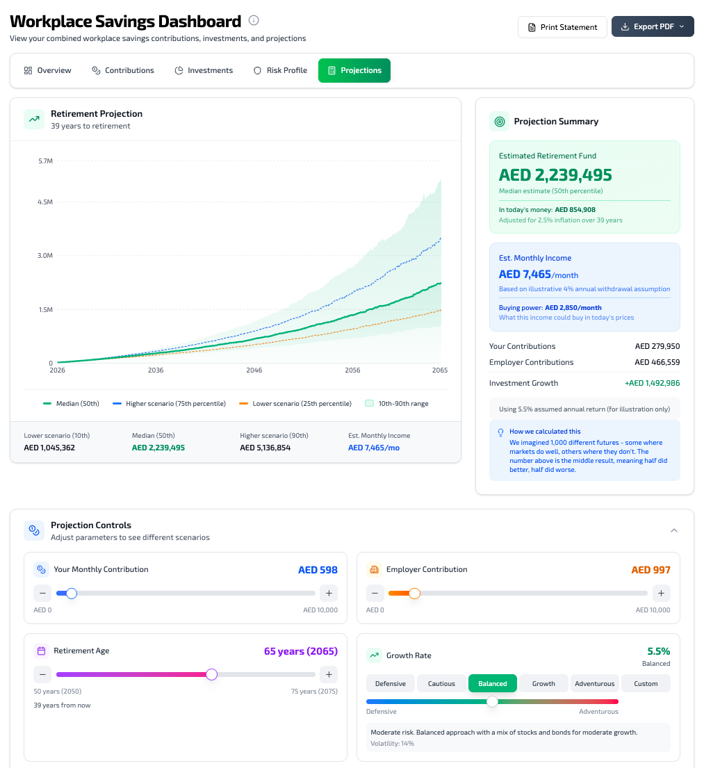Click Lower scenario (10th) AED 1,045,362

pyautogui.click(x=49, y=448)
